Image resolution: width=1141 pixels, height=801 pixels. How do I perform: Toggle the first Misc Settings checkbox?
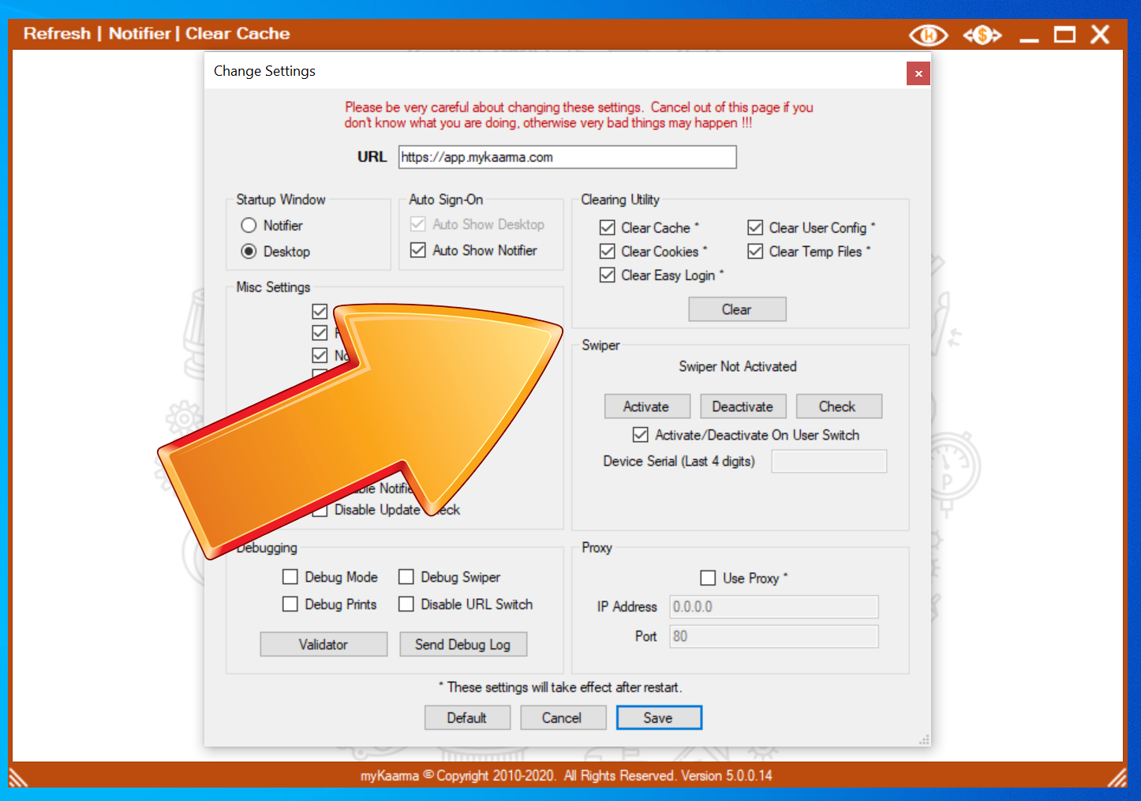tap(320, 312)
